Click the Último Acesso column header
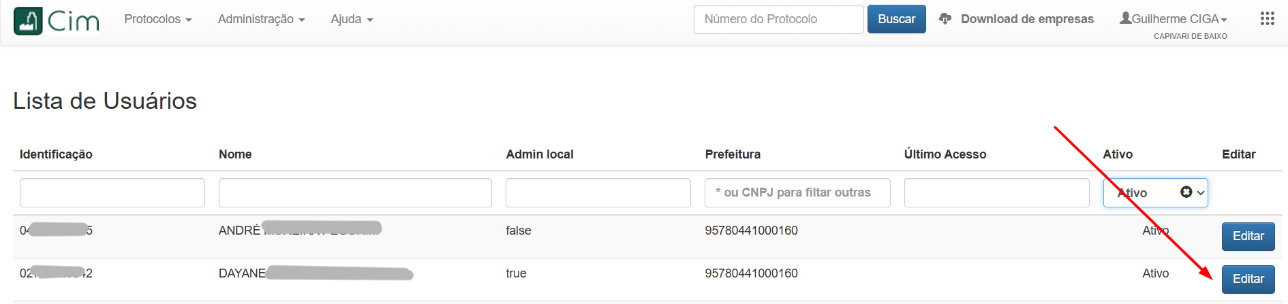Screen dimensions: 1288x304 tap(945, 154)
